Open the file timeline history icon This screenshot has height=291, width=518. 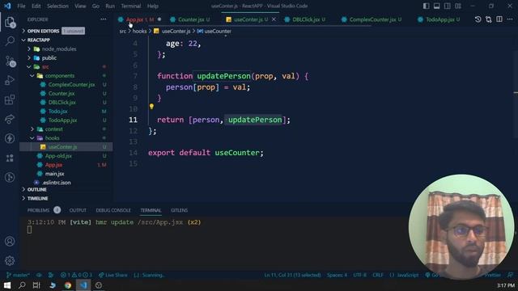[478, 19]
